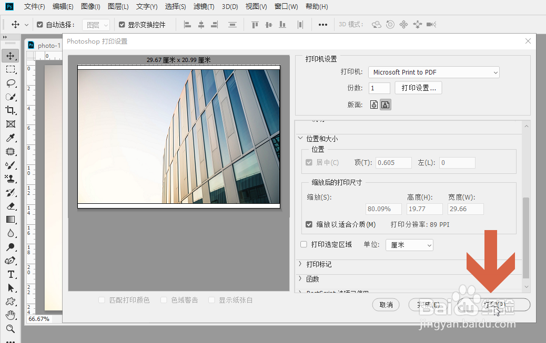This screenshot has width=546, height=343.
Task: Open the 图层(L) menu
Action: tap(118, 7)
